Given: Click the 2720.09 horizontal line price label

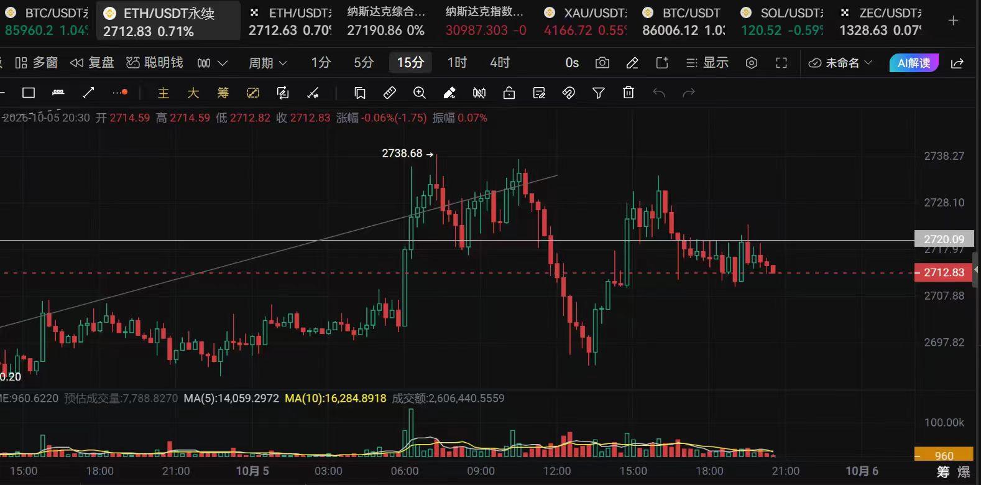Looking at the screenshot, I should point(944,239).
